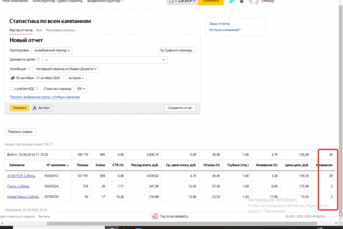Click the Клики column header
This screenshot has width=343, height=229.
pos(100,165)
